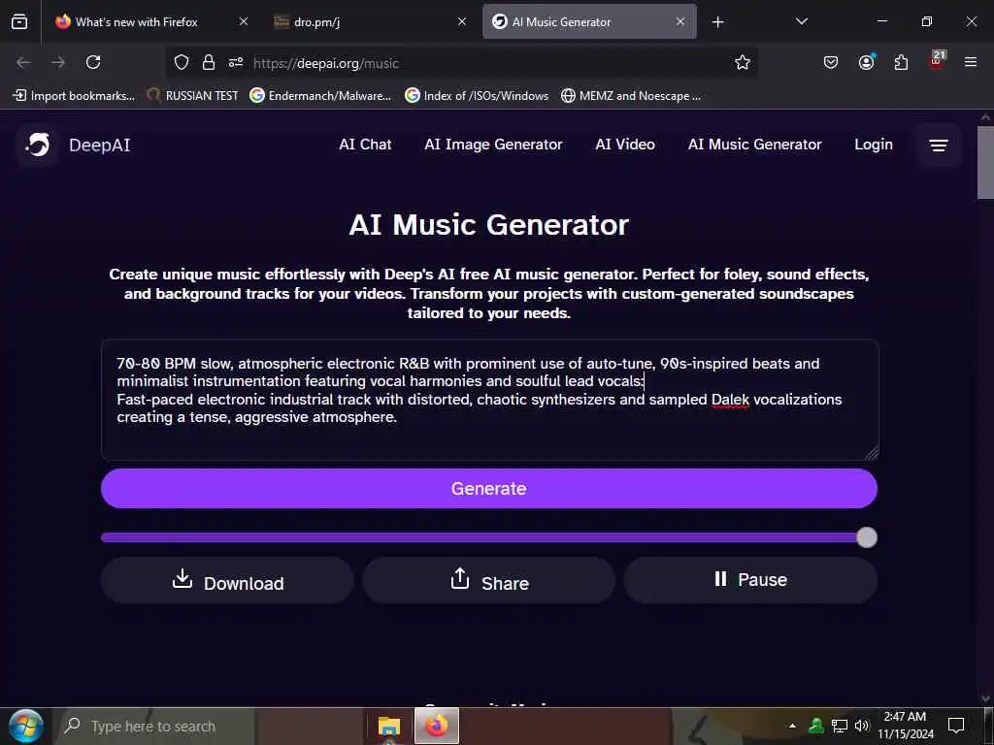Open uBlock extension icon with badge 21
Image resolution: width=994 pixels, height=745 pixels.
[937, 61]
